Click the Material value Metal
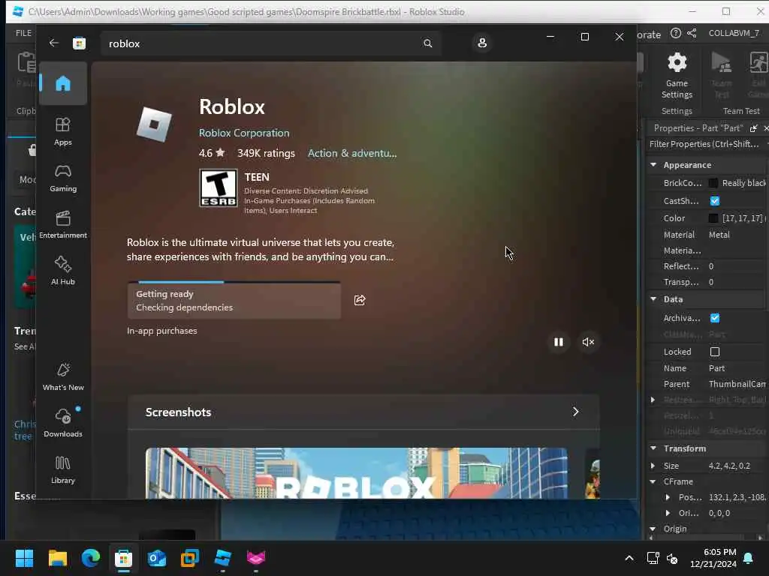This screenshot has width=769, height=576. [719, 235]
